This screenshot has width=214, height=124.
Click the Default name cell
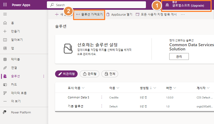(x=113, y=107)
